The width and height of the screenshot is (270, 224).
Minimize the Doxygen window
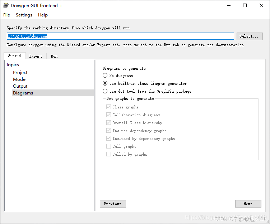[x=229, y=5]
